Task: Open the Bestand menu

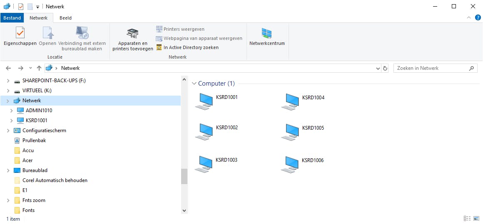Action: coord(12,18)
